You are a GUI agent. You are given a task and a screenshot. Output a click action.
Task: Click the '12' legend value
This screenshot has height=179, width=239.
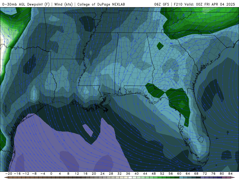(x=77, y=174)
